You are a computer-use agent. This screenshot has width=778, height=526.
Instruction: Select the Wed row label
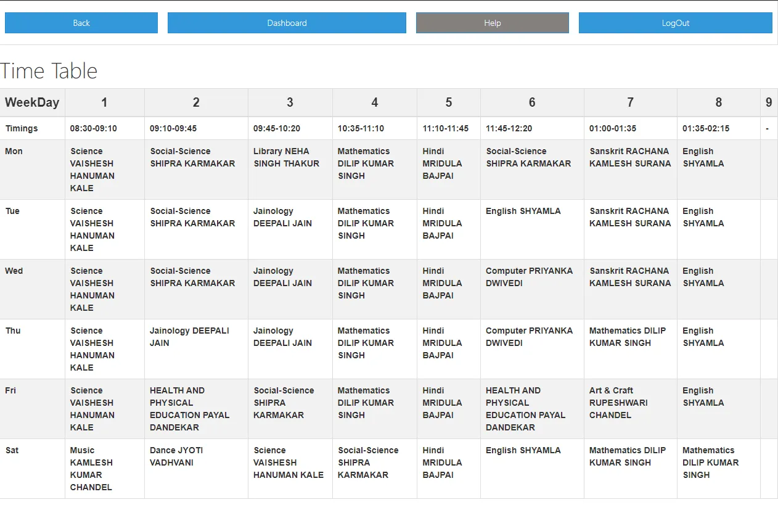point(32,289)
